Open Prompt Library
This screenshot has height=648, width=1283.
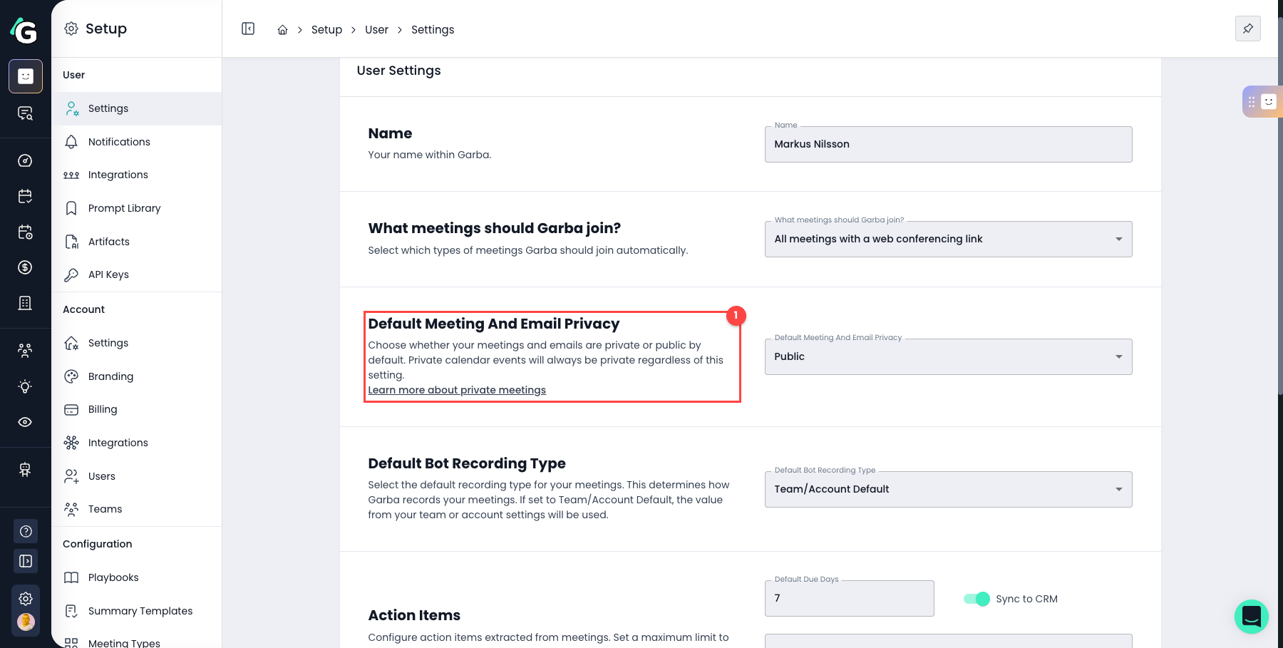(x=137, y=208)
